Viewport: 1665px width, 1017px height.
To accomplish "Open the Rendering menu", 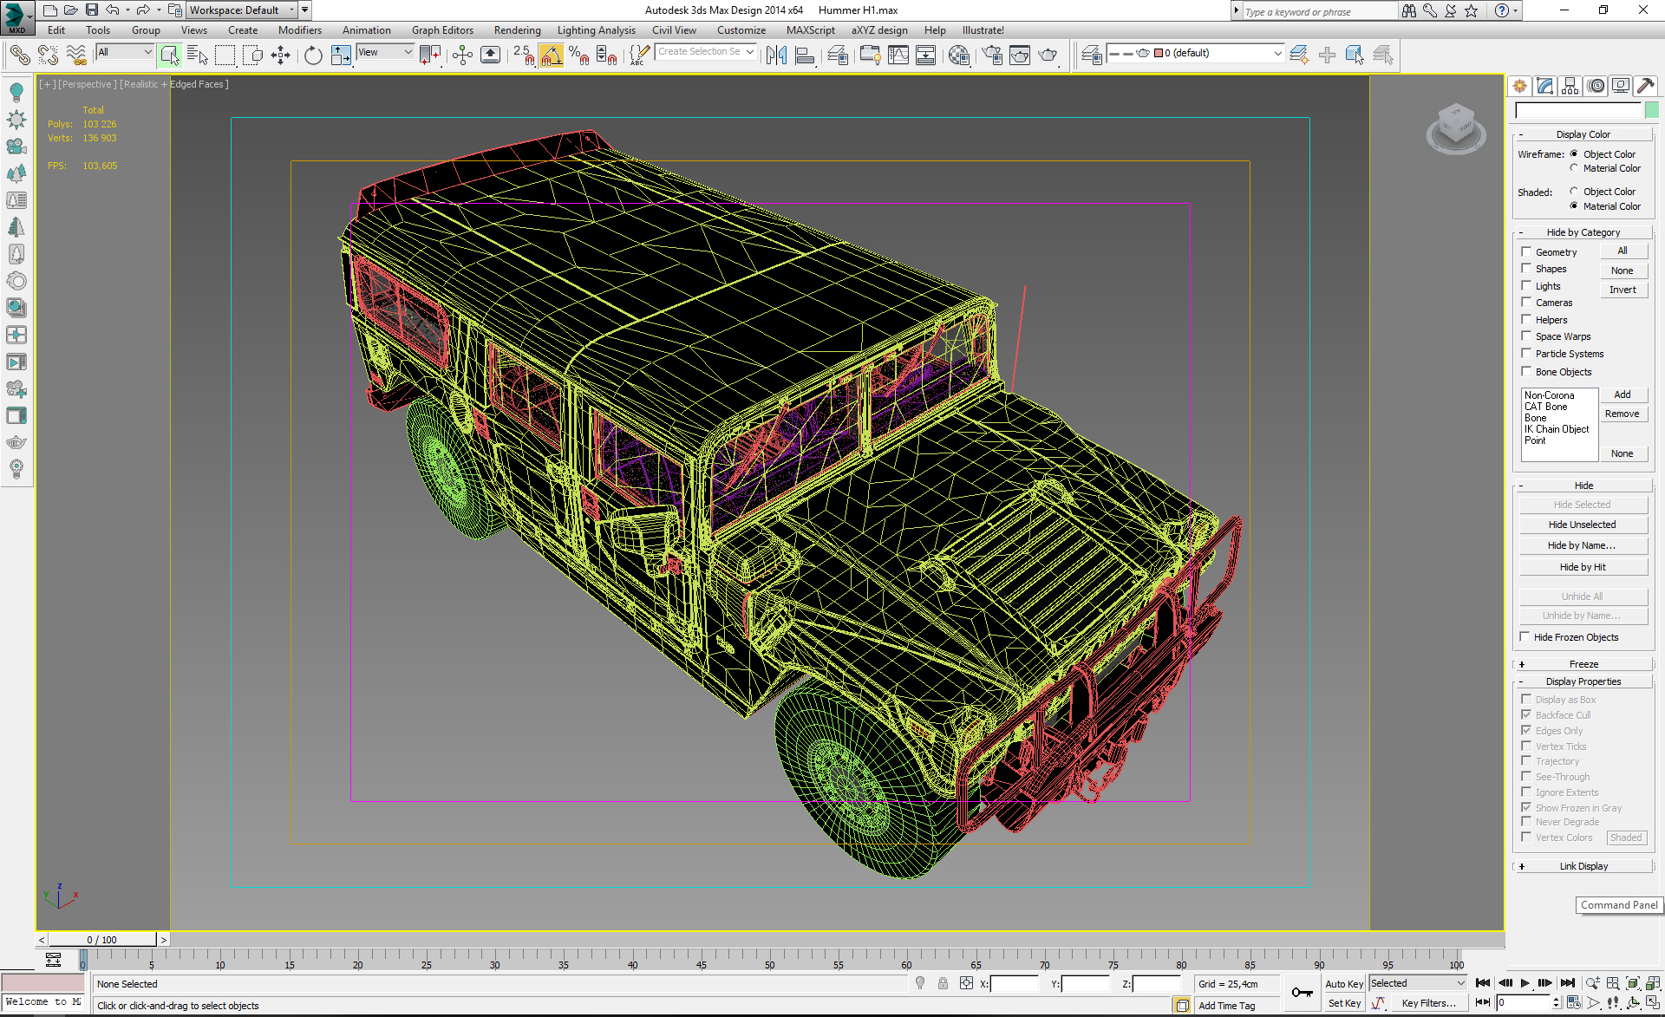I will pos(517,30).
